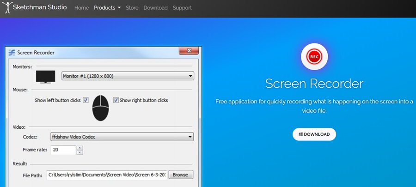Go to the Home page
Screen dimensions: 416x187
click(81, 8)
